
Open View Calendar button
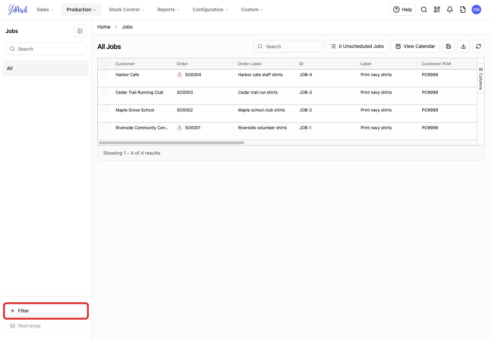(x=415, y=46)
